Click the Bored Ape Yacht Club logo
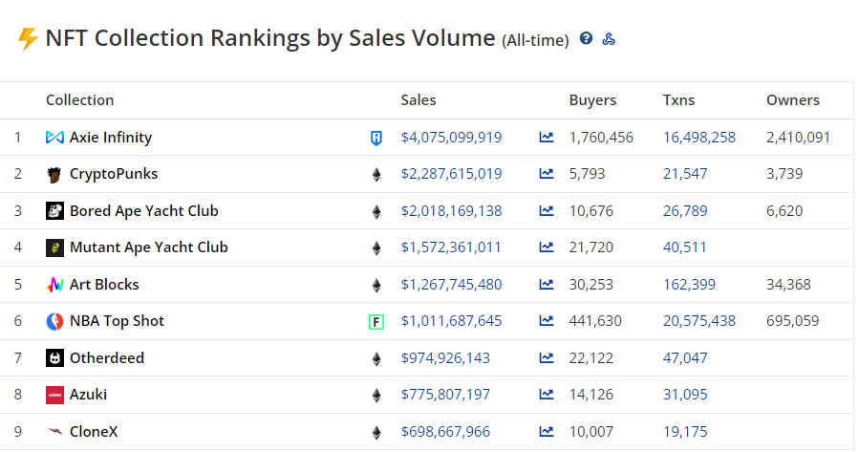The height and width of the screenshot is (452, 859). (x=54, y=211)
